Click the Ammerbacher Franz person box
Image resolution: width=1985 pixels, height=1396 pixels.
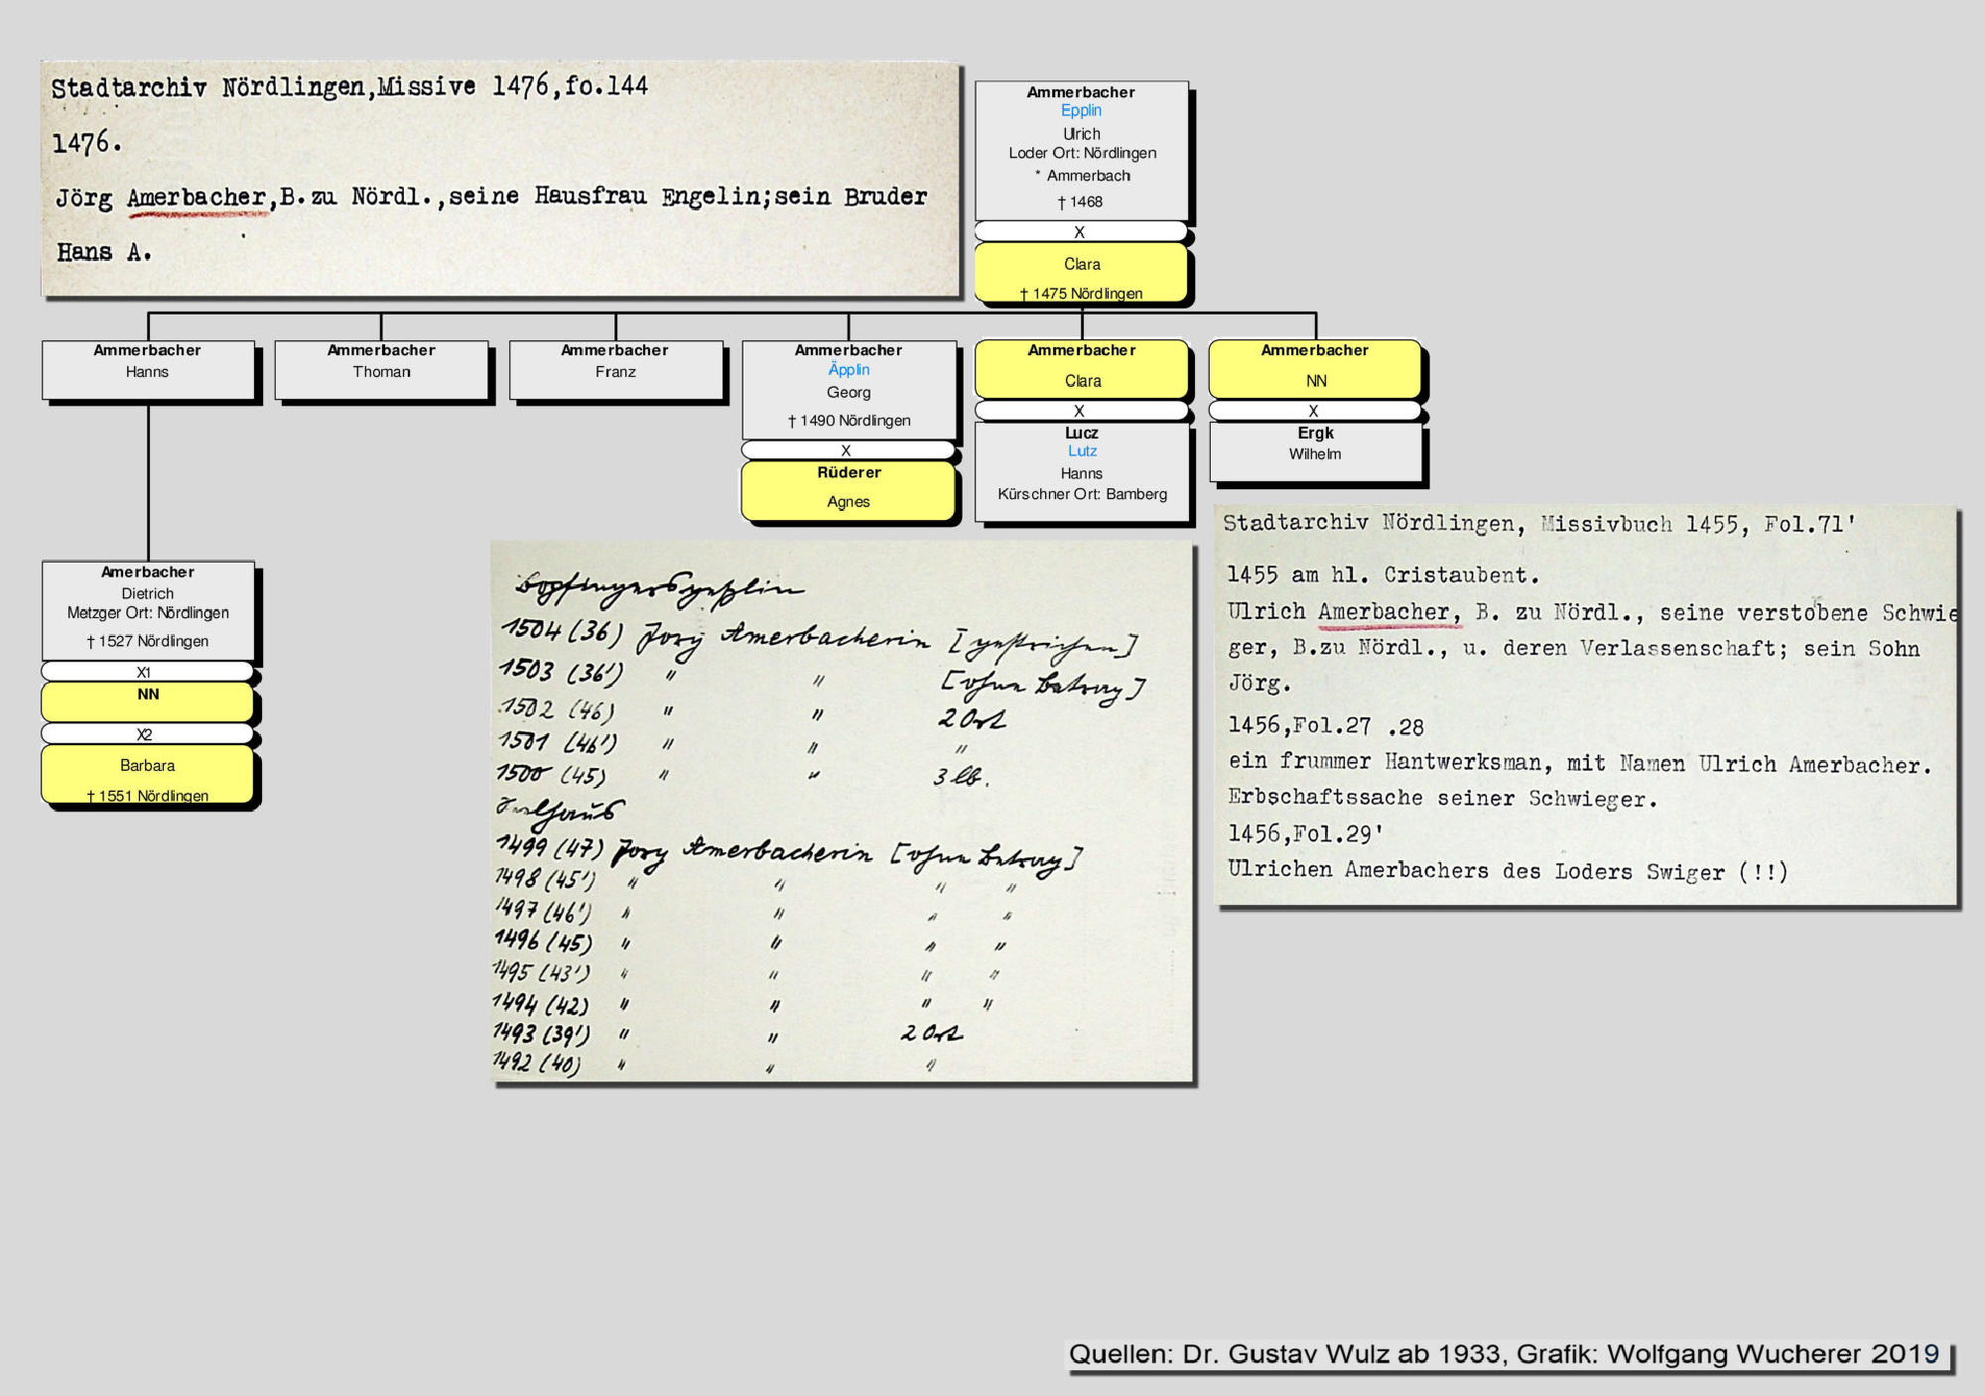[x=615, y=370]
